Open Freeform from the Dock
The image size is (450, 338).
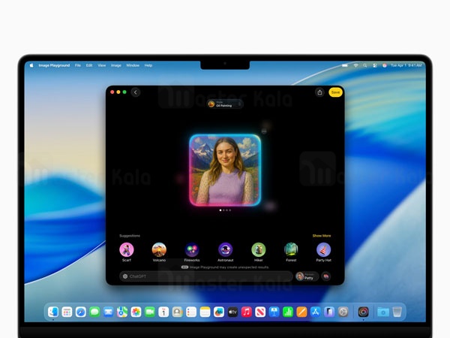point(219,312)
